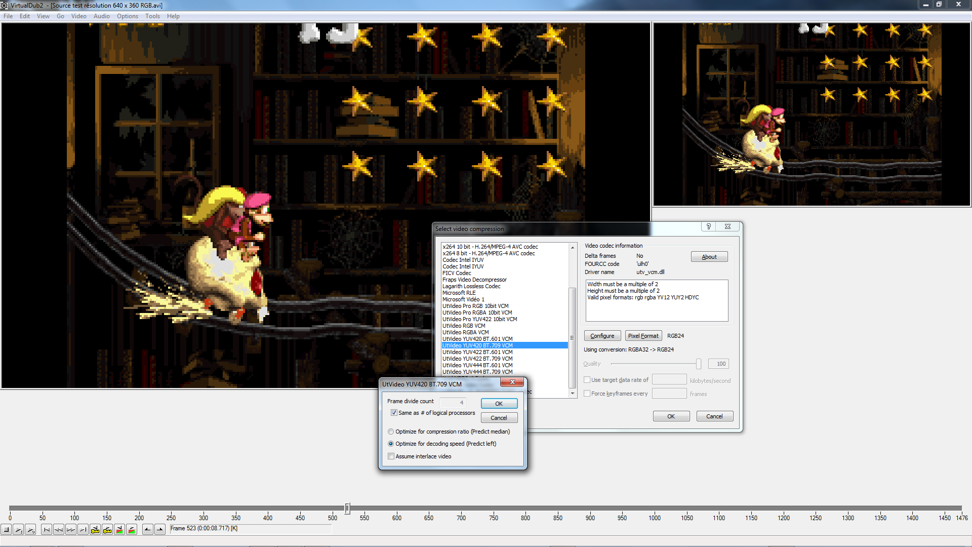This screenshot has width=972, height=547.
Task: Start input playback button
Action: [19, 530]
